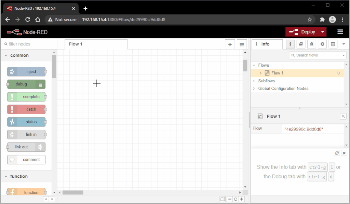The image size is (350, 204).
Task: Select the link in node
Action: coord(26,134)
